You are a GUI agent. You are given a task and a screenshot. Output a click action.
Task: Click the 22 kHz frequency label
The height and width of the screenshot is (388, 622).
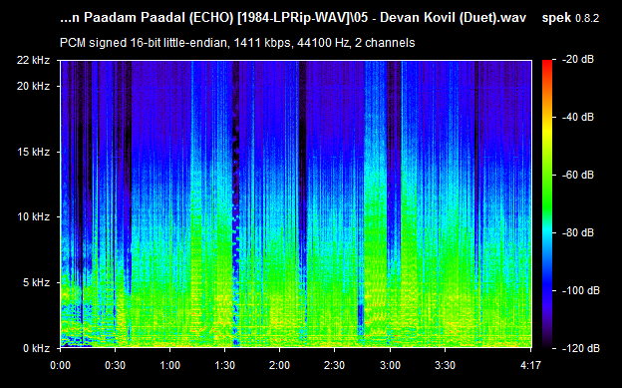[x=33, y=61]
